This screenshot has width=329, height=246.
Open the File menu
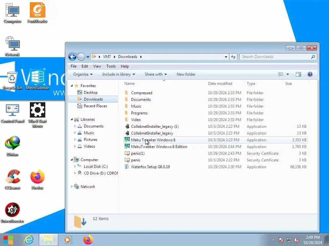pyautogui.click(x=74, y=66)
